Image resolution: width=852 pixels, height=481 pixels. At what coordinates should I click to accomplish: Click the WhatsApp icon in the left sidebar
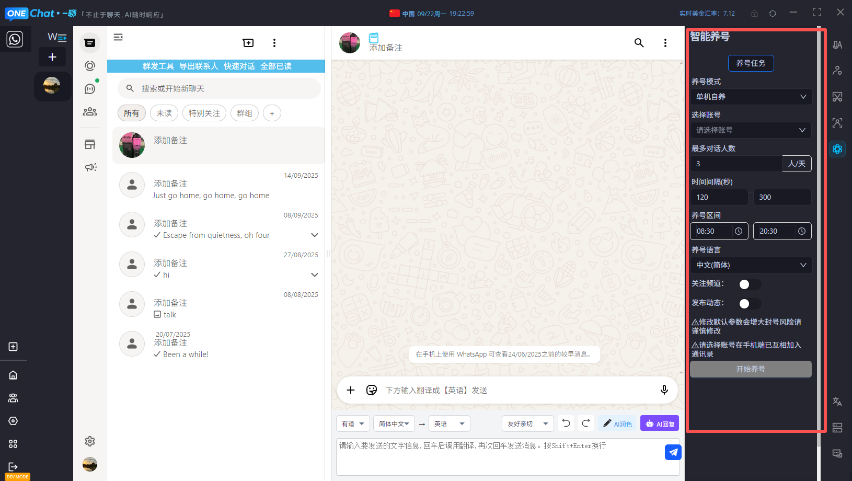(x=15, y=39)
